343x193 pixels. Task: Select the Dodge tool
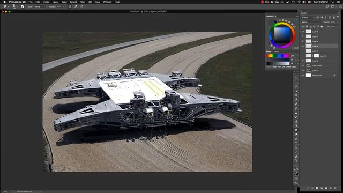point(296,135)
